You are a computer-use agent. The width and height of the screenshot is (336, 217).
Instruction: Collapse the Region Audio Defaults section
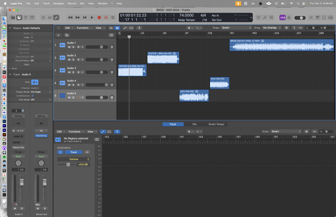tap(10, 28)
